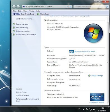The width and height of the screenshot is (110, 112).
Task: Select the 'Windows is activated' text
Action: 55,94
